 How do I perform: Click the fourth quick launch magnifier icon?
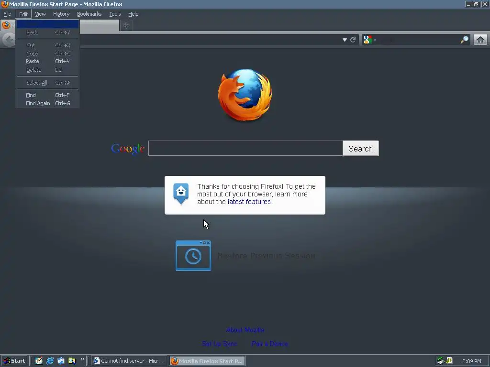point(72,361)
